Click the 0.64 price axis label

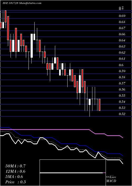click(122, 40)
